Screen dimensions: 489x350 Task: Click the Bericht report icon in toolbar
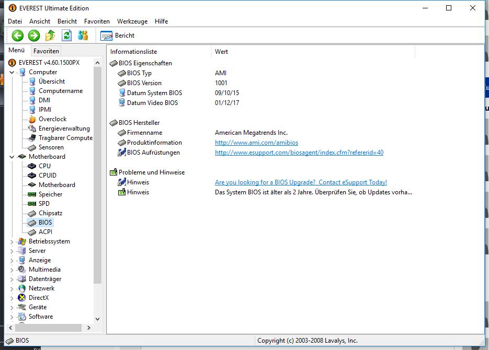pos(106,36)
